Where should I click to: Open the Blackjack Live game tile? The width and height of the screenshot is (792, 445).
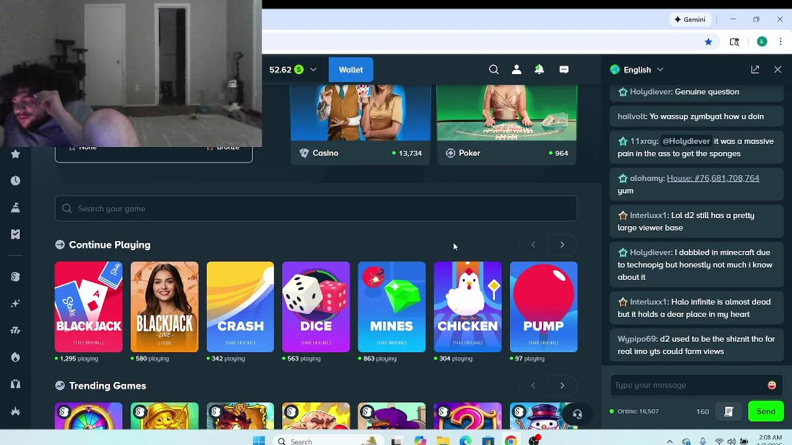point(165,307)
